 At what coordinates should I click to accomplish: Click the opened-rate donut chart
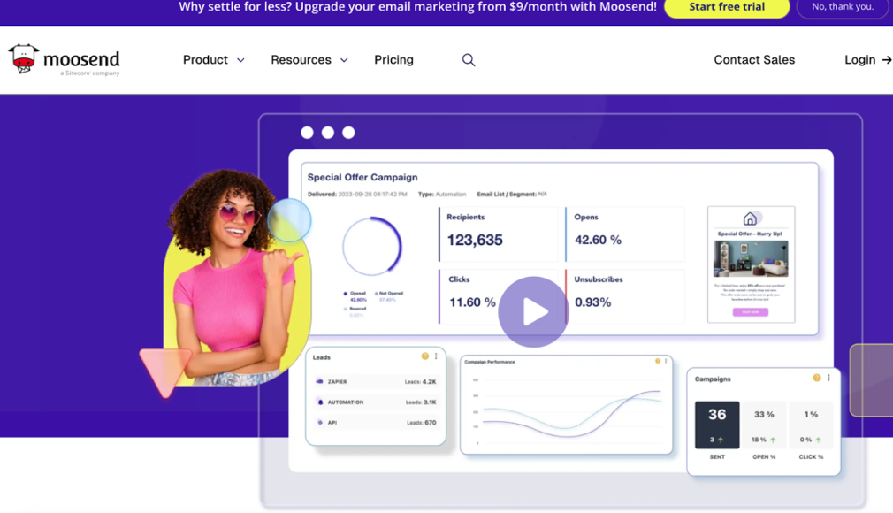[372, 247]
